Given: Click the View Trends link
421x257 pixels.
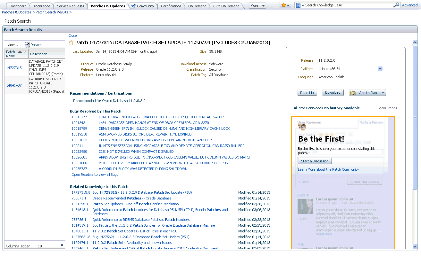Looking at the screenshot, I should pyautogui.click(x=388, y=108).
